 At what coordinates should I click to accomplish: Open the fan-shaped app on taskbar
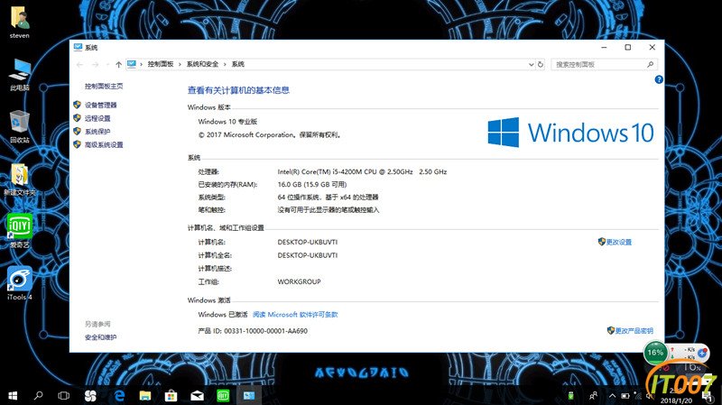pyautogui.click(x=91, y=396)
